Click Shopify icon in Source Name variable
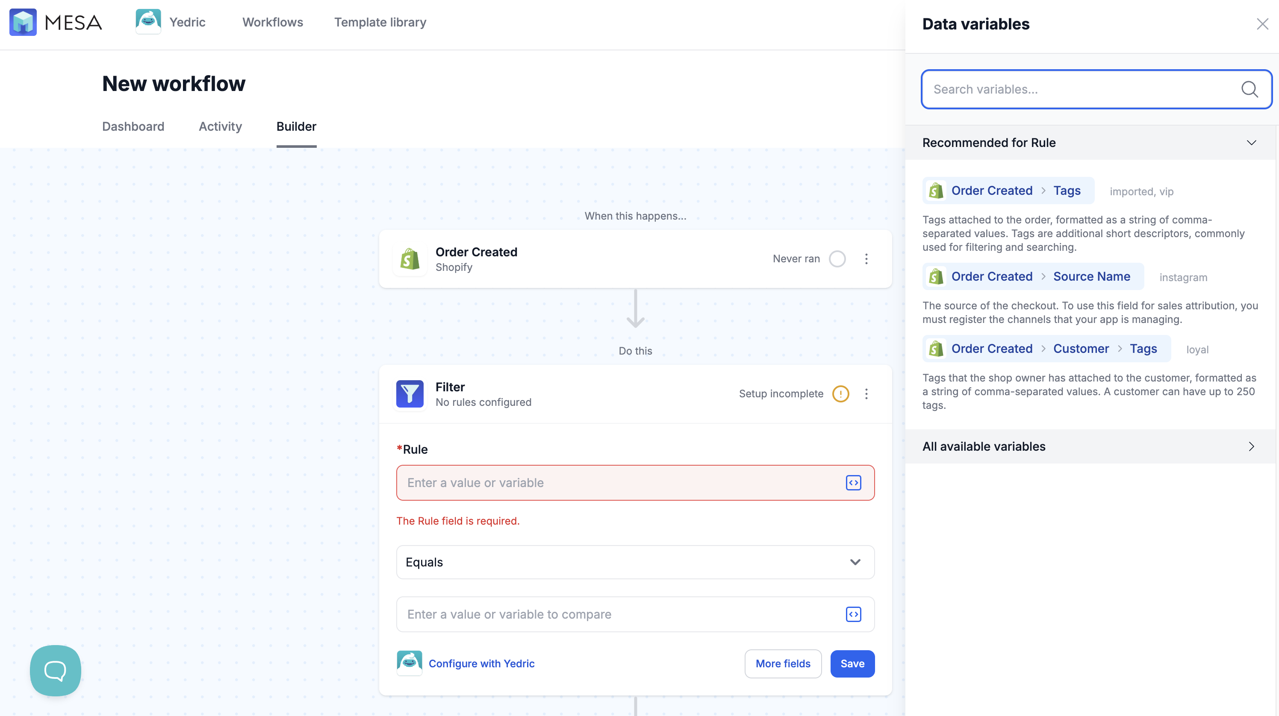The image size is (1279, 716). tap(936, 276)
